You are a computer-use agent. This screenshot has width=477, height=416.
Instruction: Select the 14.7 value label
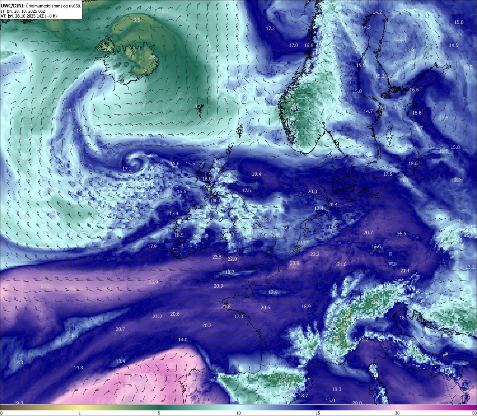point(368,111)
